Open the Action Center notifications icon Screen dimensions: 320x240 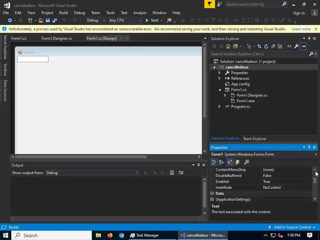[x=310, y=235]
